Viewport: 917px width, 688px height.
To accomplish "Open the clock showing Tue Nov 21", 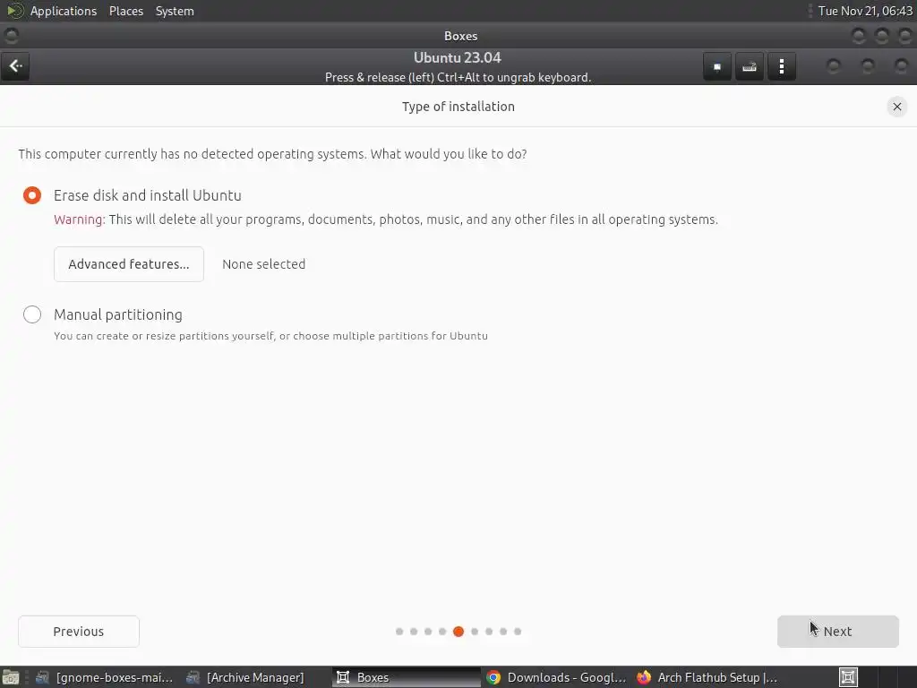I will [865, 11].
